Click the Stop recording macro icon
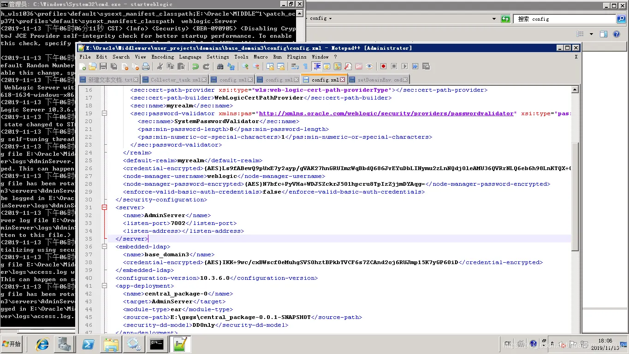 pos(394,66)
